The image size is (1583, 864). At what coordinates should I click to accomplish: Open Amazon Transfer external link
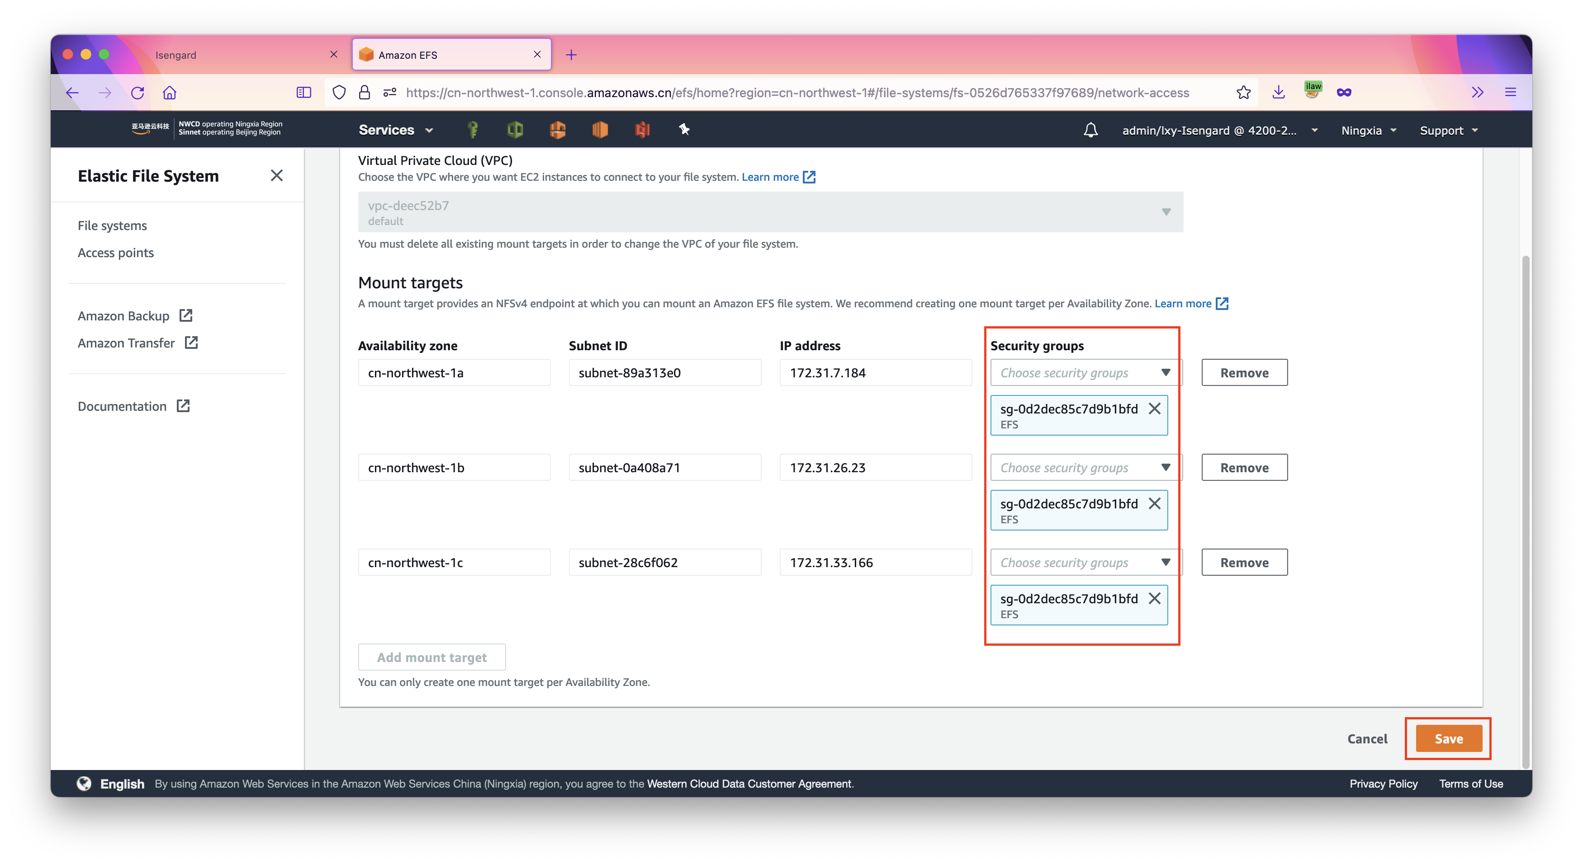tap(137, 343)
